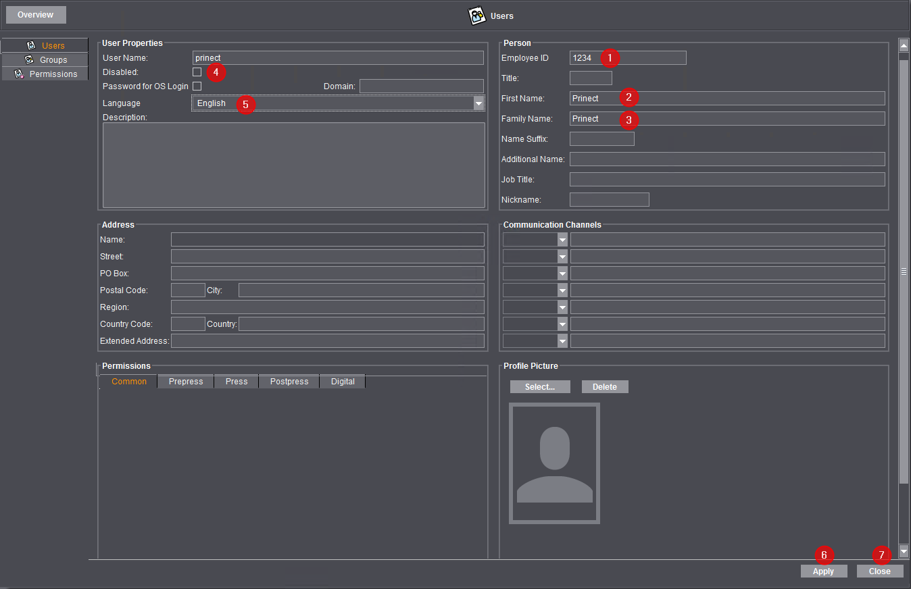
Task: Switch to the Prepress permissions tab
Action: pos(185,381)
